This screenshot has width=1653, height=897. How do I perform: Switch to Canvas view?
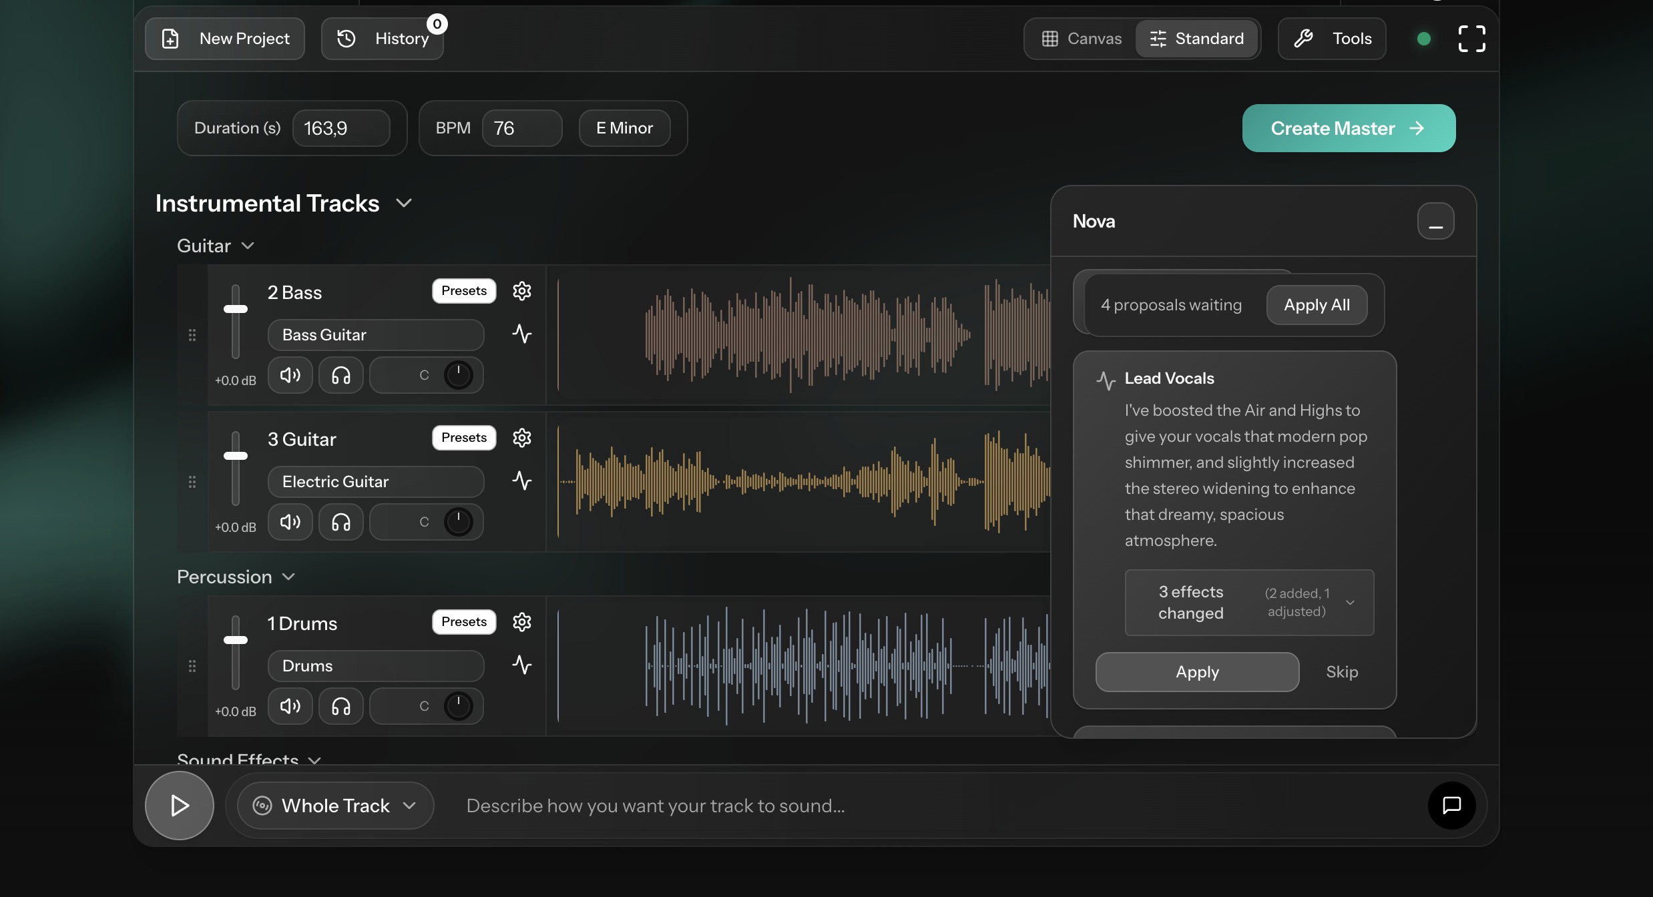(x=1082, y=39)
